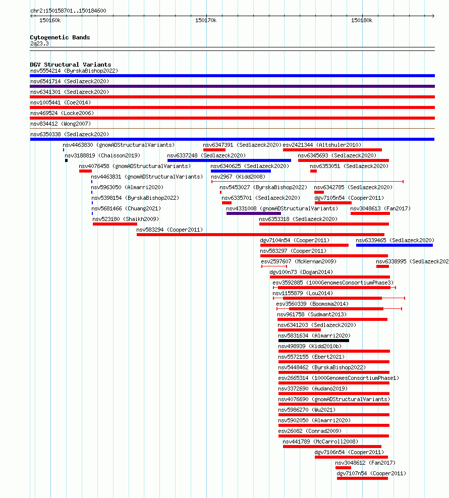This screenshot has width=449, height=498.
Task: Open nsv6353051 (Sedlazeck2020) label
Action: coord(349,166)
